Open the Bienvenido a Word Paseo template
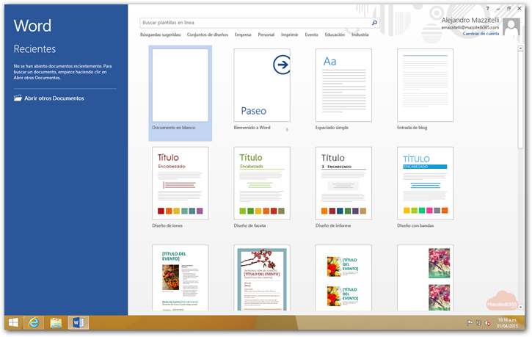The height and width of the screenshot is (337, 532). point(262,86)
